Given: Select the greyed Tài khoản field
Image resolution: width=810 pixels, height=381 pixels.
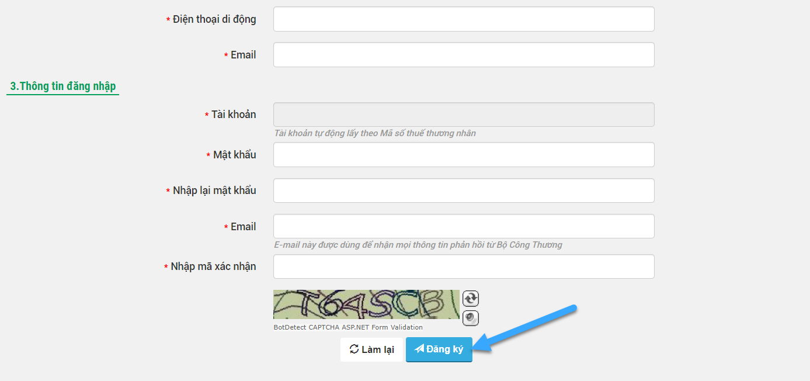Looking at the screenshot, I should pos(464,115).
